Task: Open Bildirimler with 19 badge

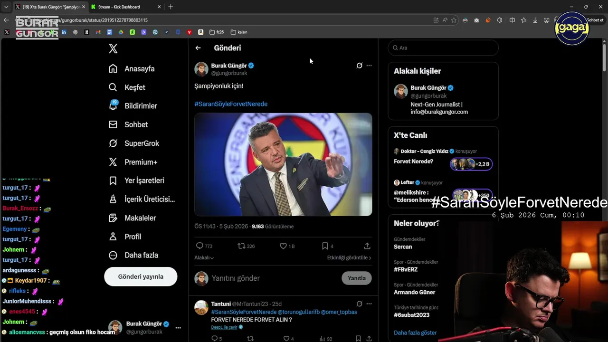Action: tap(133, 105)
